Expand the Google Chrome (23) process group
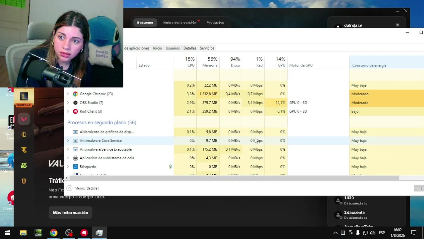This screenshot has width=424, height=239. (68, 94)
